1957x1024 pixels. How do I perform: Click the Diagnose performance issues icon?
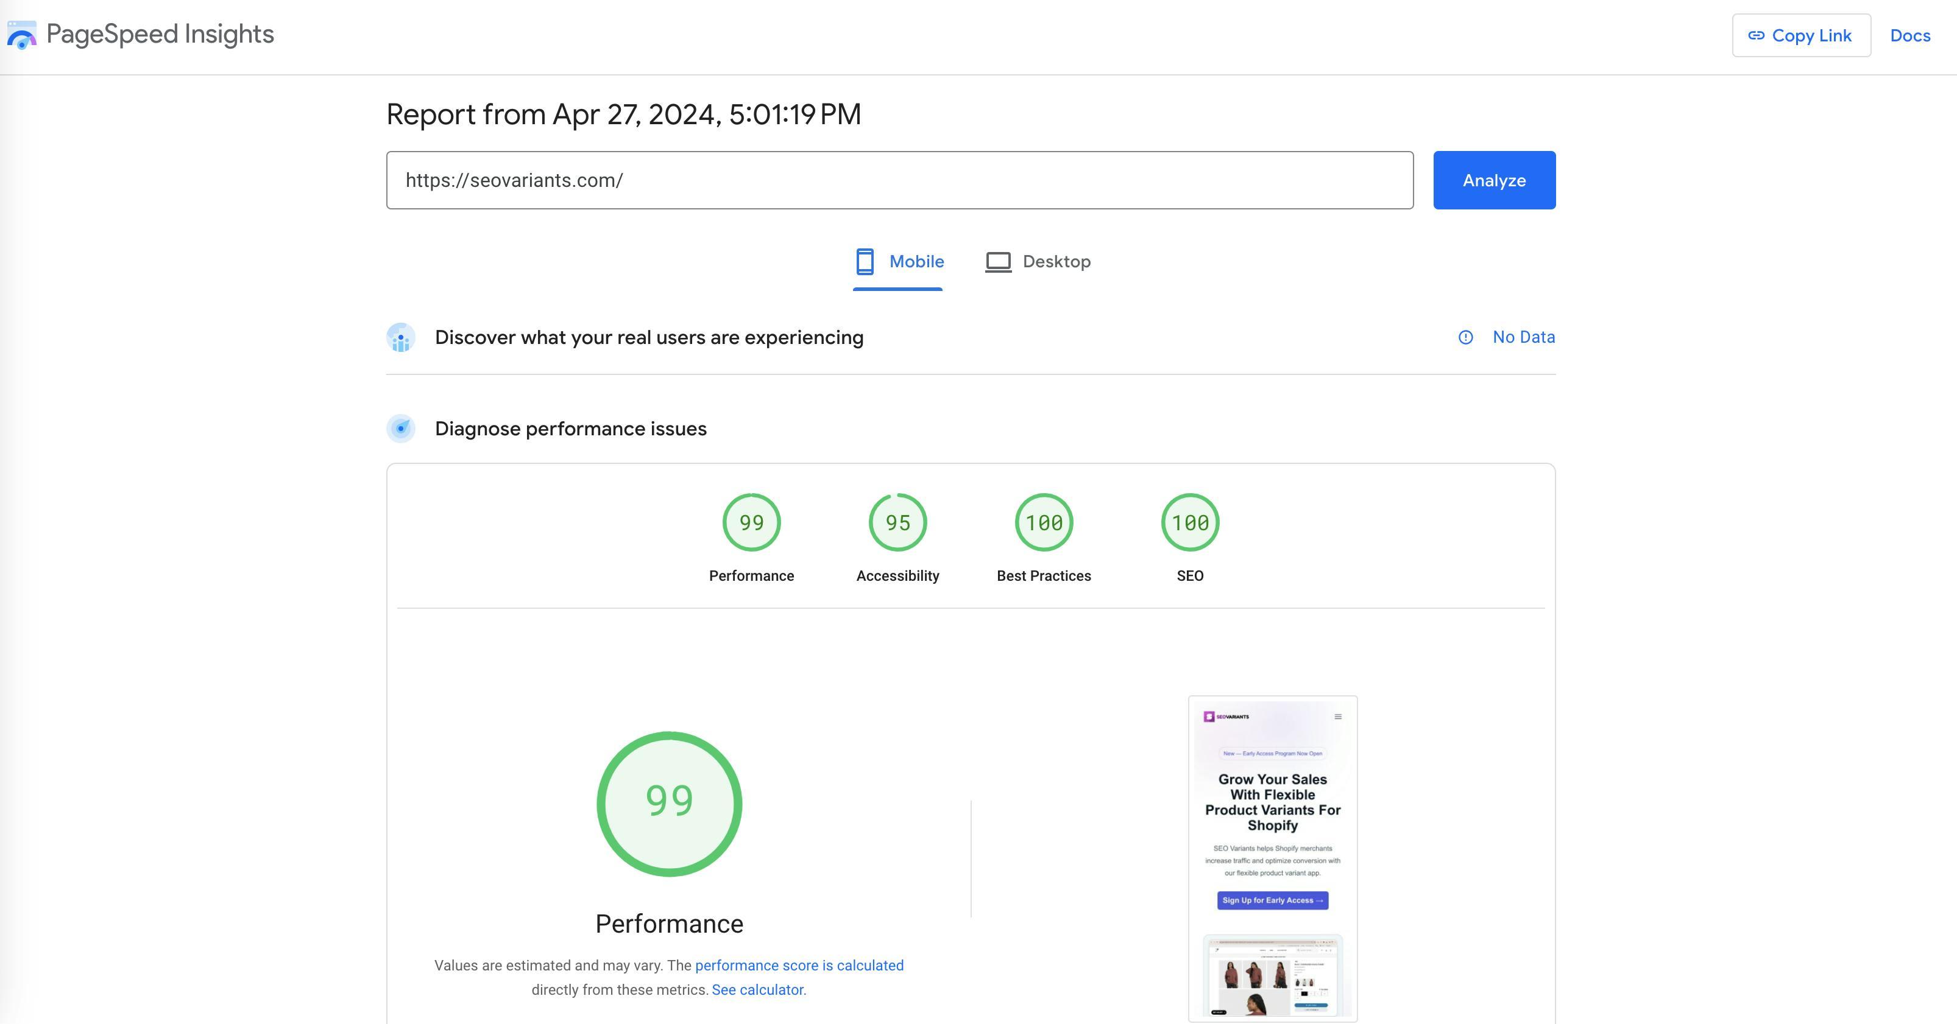tap(402, 428)
